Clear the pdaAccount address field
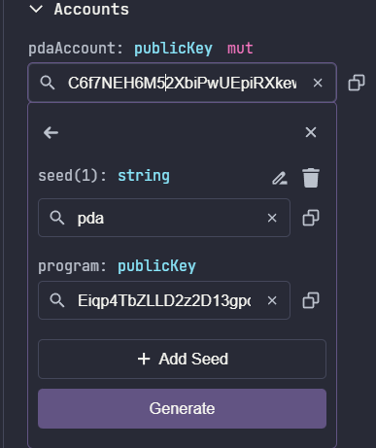The image size is (376, 448). [318, 83]
